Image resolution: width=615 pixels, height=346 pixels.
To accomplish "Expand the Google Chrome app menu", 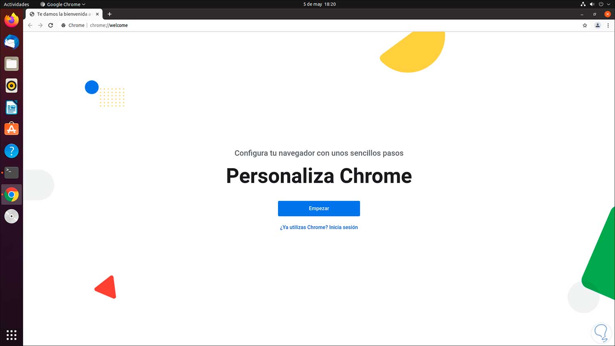I will coord(63,4).
